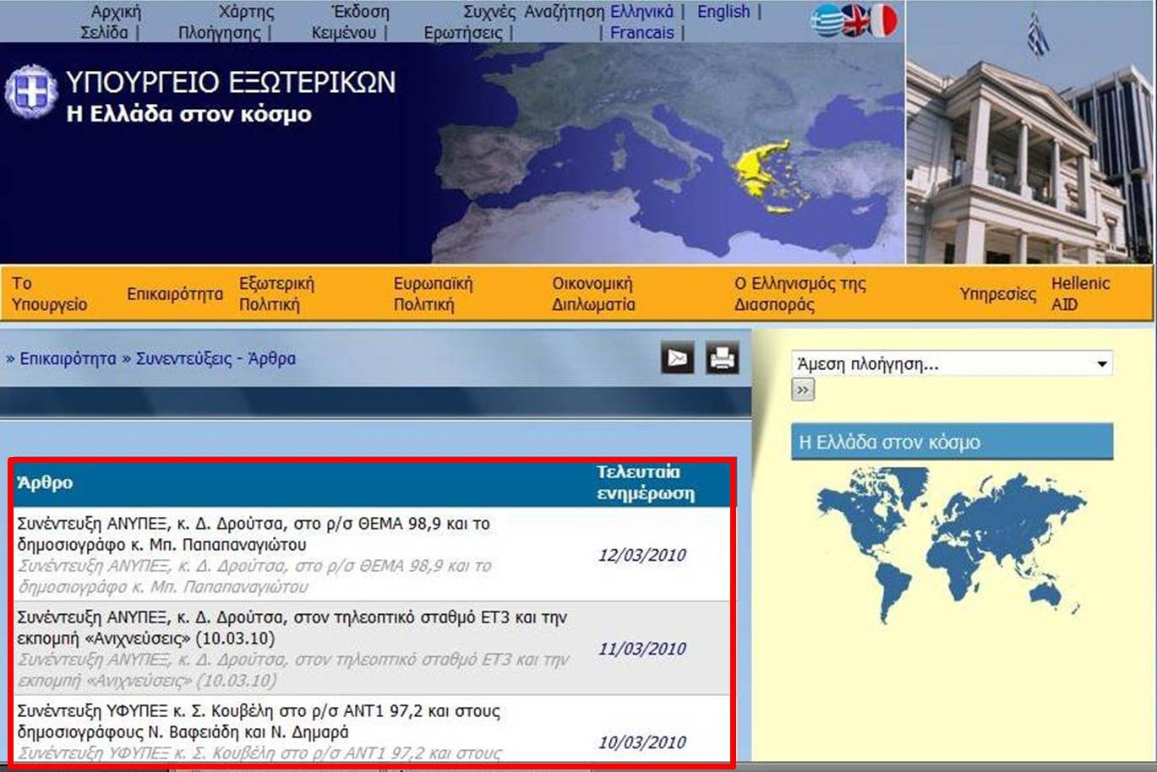1157x772 pixels.
Task: Click date 12/03/2010
Action: 641,555
